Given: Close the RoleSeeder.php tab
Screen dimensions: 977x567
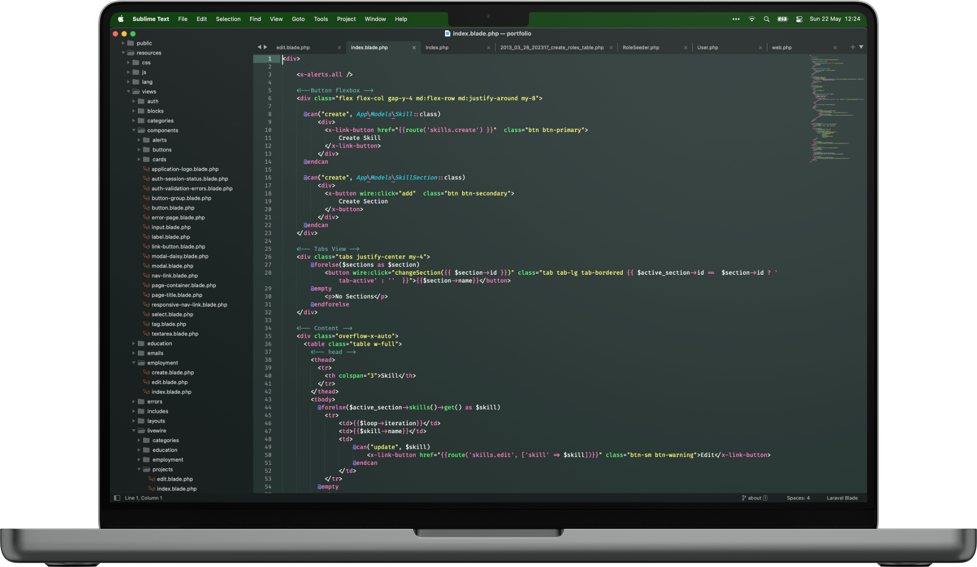Looking at the screenshot, I should coord(685,48).
